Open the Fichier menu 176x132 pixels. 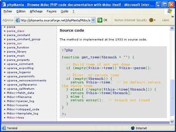click(8, 11)
